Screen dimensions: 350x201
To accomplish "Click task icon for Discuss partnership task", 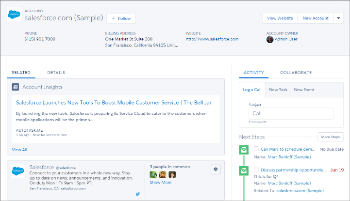I will 244,170.
